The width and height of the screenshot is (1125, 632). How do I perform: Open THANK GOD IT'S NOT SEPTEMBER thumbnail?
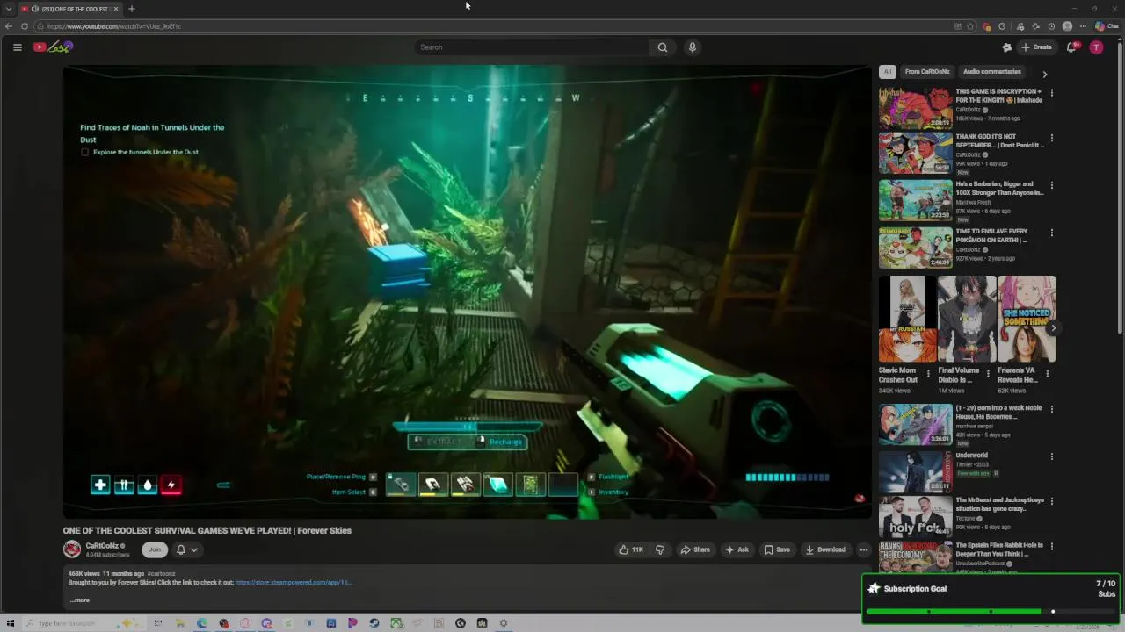click(x=915, y=154)
